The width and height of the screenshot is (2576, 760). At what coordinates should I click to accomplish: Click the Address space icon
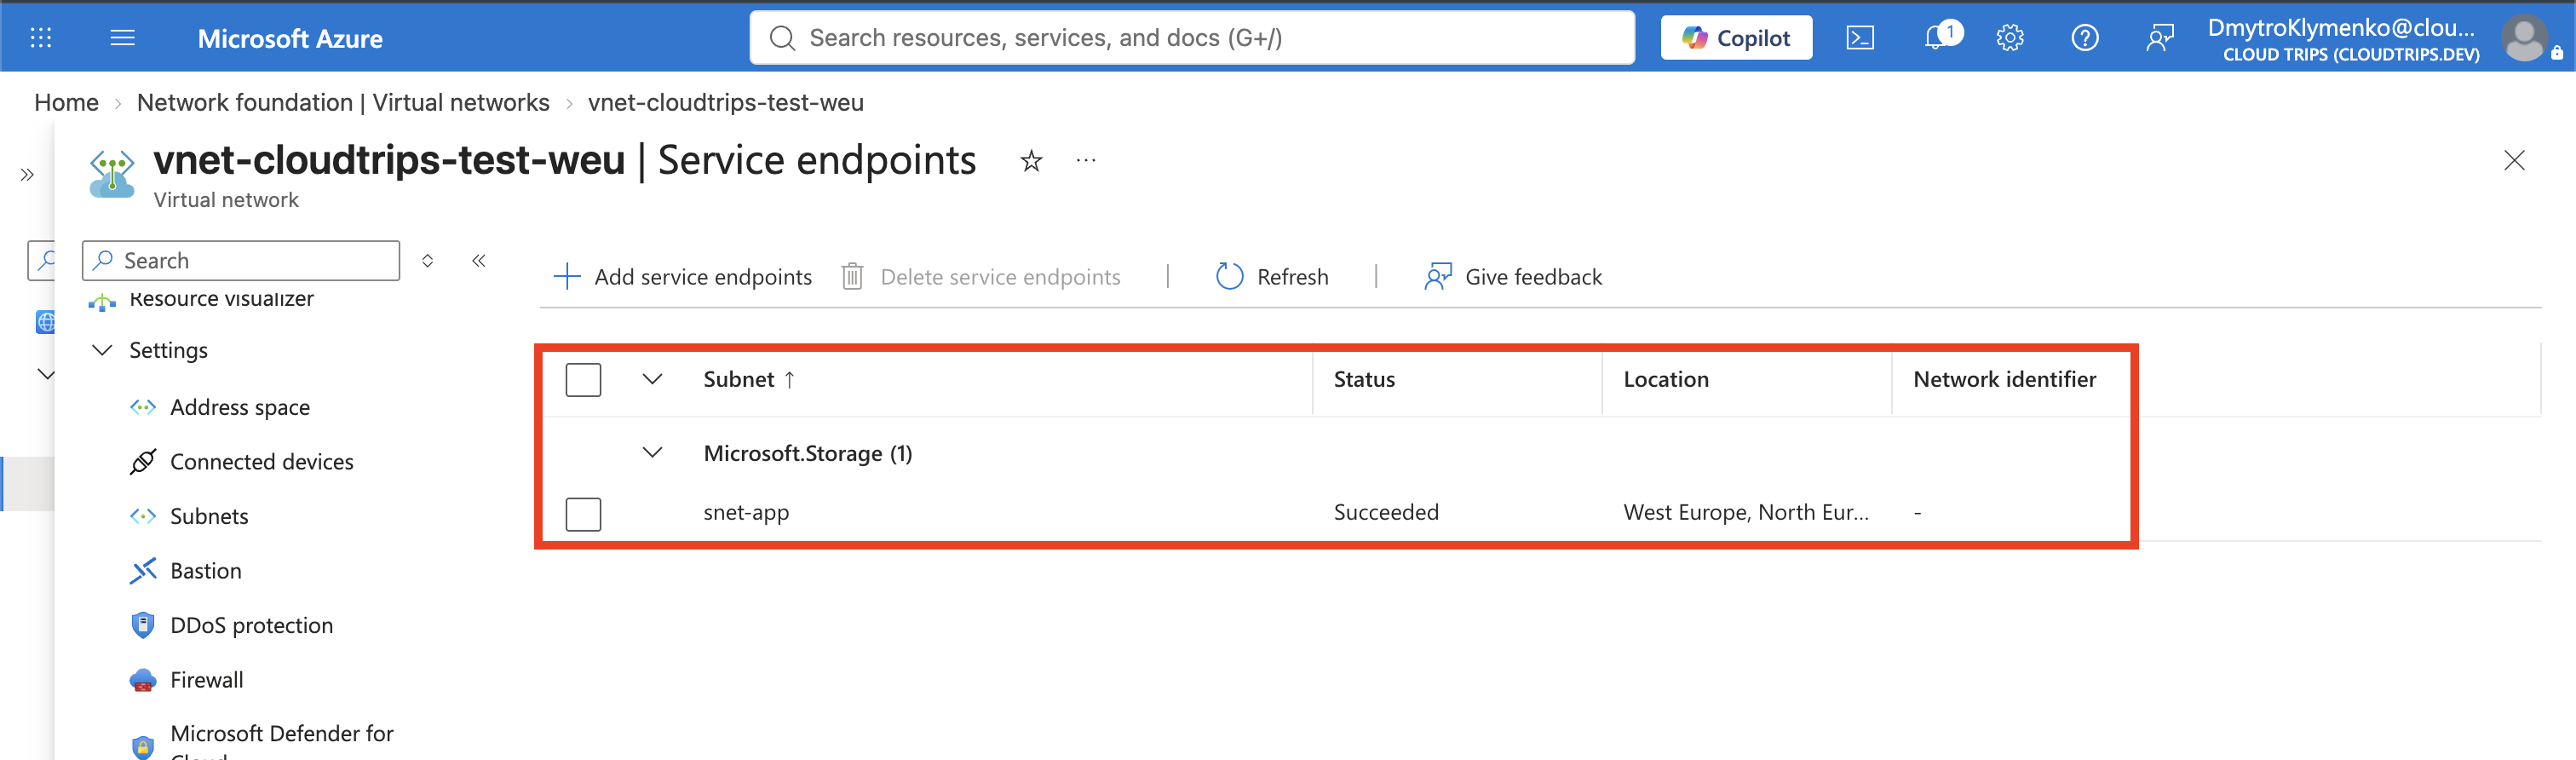coord(143,407)
